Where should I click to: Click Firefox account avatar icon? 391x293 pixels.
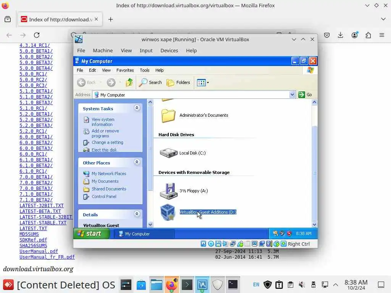pyautogui.click(x=355, y=35)
